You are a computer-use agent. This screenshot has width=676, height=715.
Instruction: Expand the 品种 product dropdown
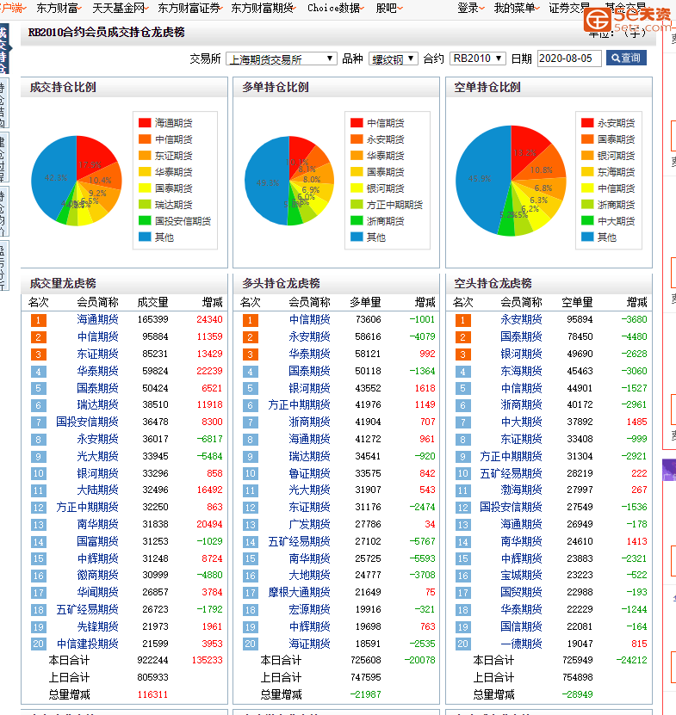tap(393, 59)
